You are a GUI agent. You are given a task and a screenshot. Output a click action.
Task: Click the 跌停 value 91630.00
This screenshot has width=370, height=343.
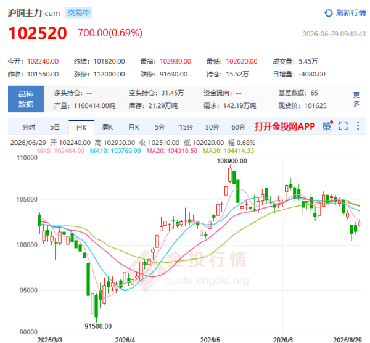[x=173, y=74]
